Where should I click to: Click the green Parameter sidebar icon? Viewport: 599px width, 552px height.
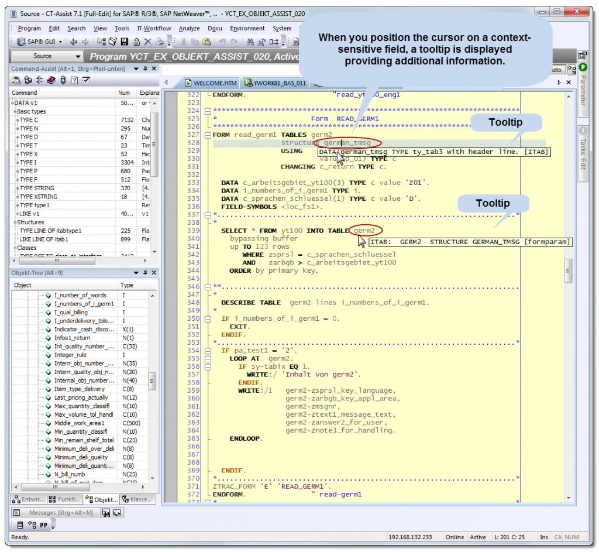[583, 67]
